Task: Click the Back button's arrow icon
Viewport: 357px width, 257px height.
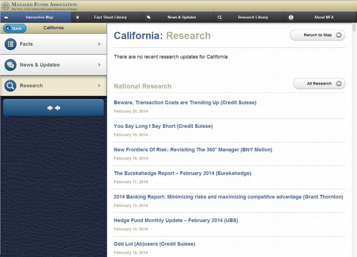Action: coord(8,28)
